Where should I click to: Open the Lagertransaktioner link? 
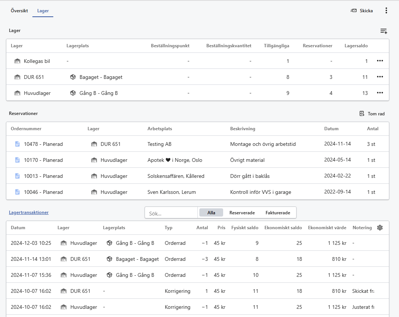29,212
